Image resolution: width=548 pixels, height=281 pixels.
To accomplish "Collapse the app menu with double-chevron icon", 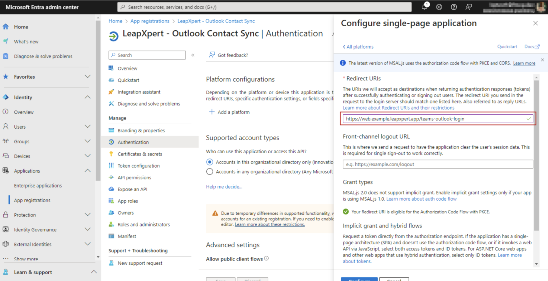I will pyautogui.click(x=193, y=55).
